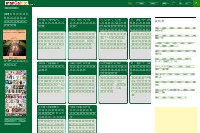Click the search magnifier icon in header
The width and height of the screenshot is (200, 133).
pos(196,3)
